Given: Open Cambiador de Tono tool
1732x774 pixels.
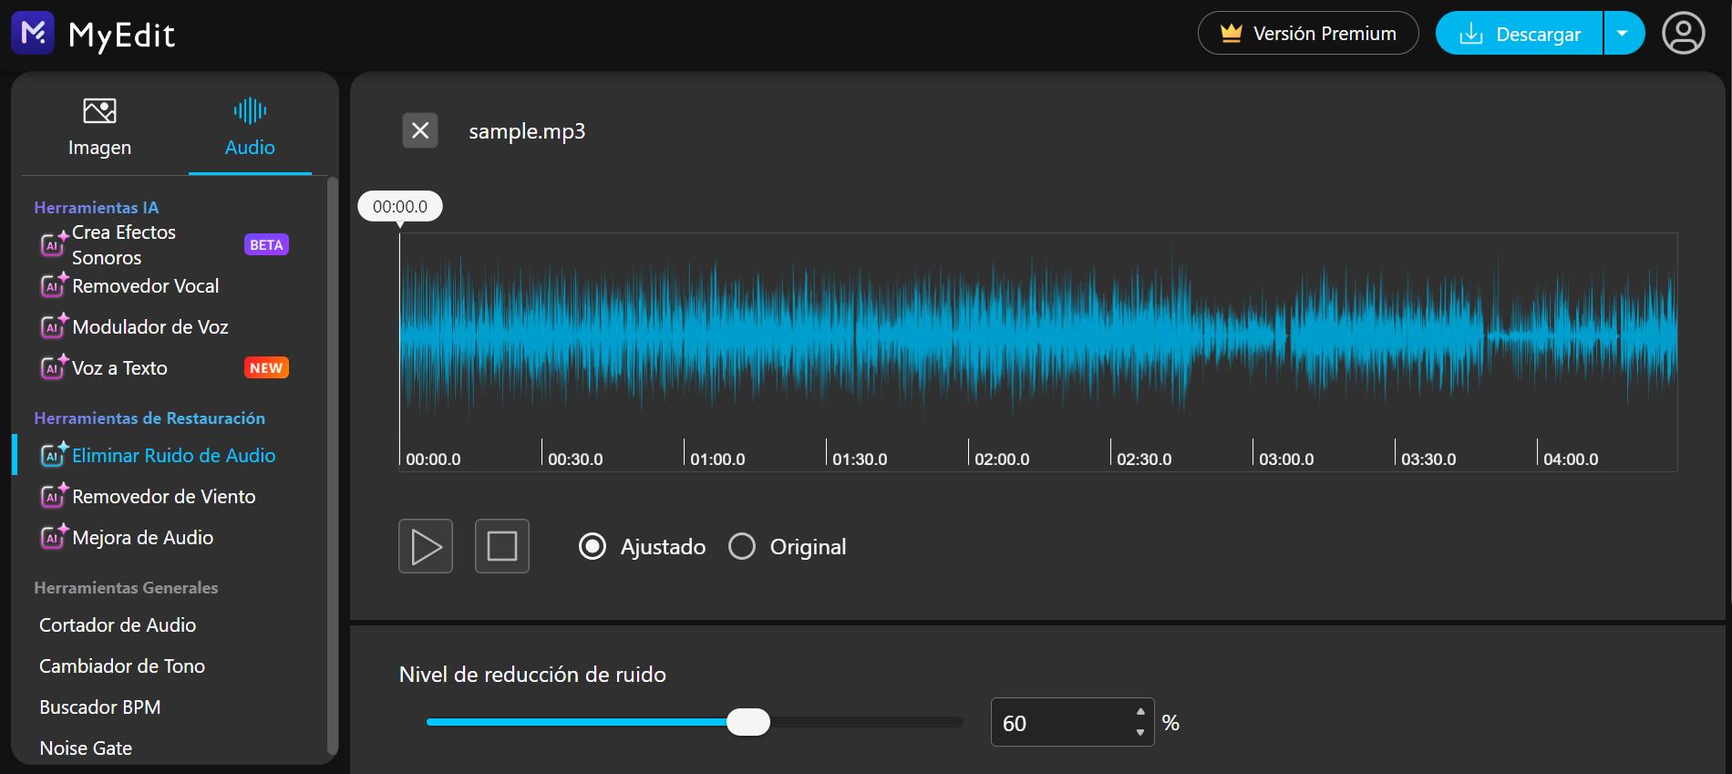Looking at the screenshot, I should coord(122,666).
